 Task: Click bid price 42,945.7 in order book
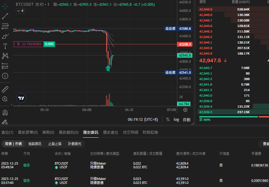pos(206,68)
